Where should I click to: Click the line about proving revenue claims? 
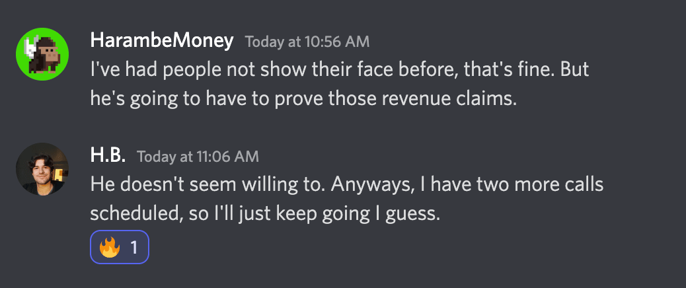click(303, 99)
